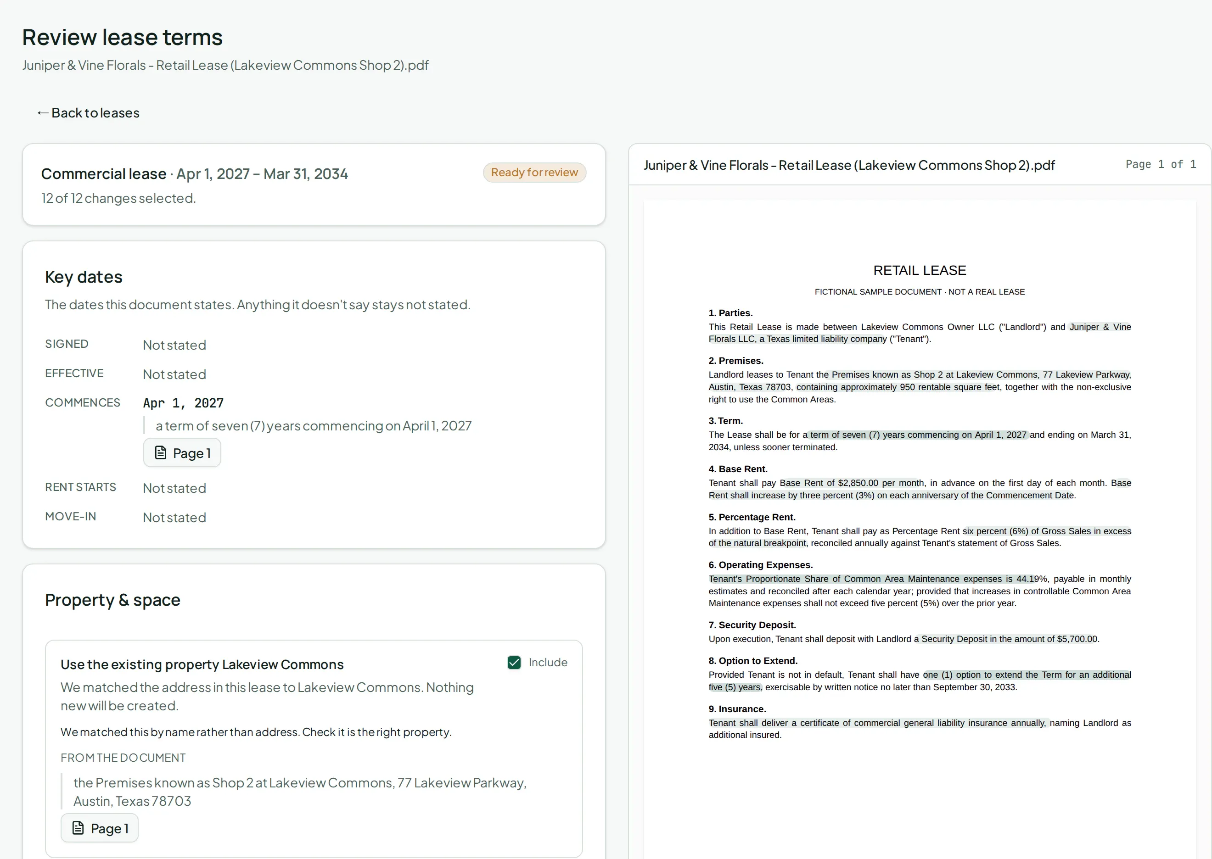Click highlighted 'six percent (6%) of Gross Sales'
Screen dimensions: 1212x859
coord(1026,531)
